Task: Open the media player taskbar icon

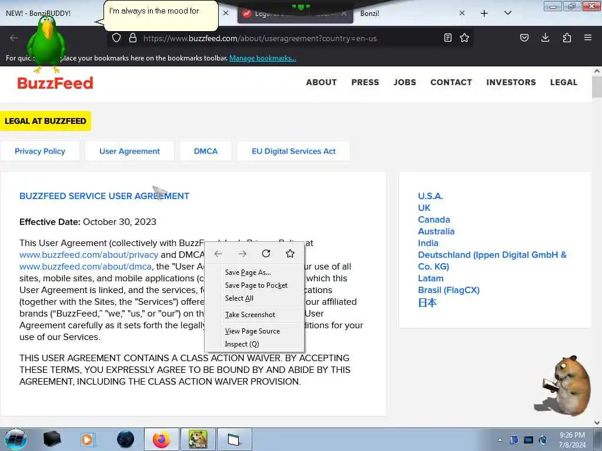Action: (x=88, y=439)
